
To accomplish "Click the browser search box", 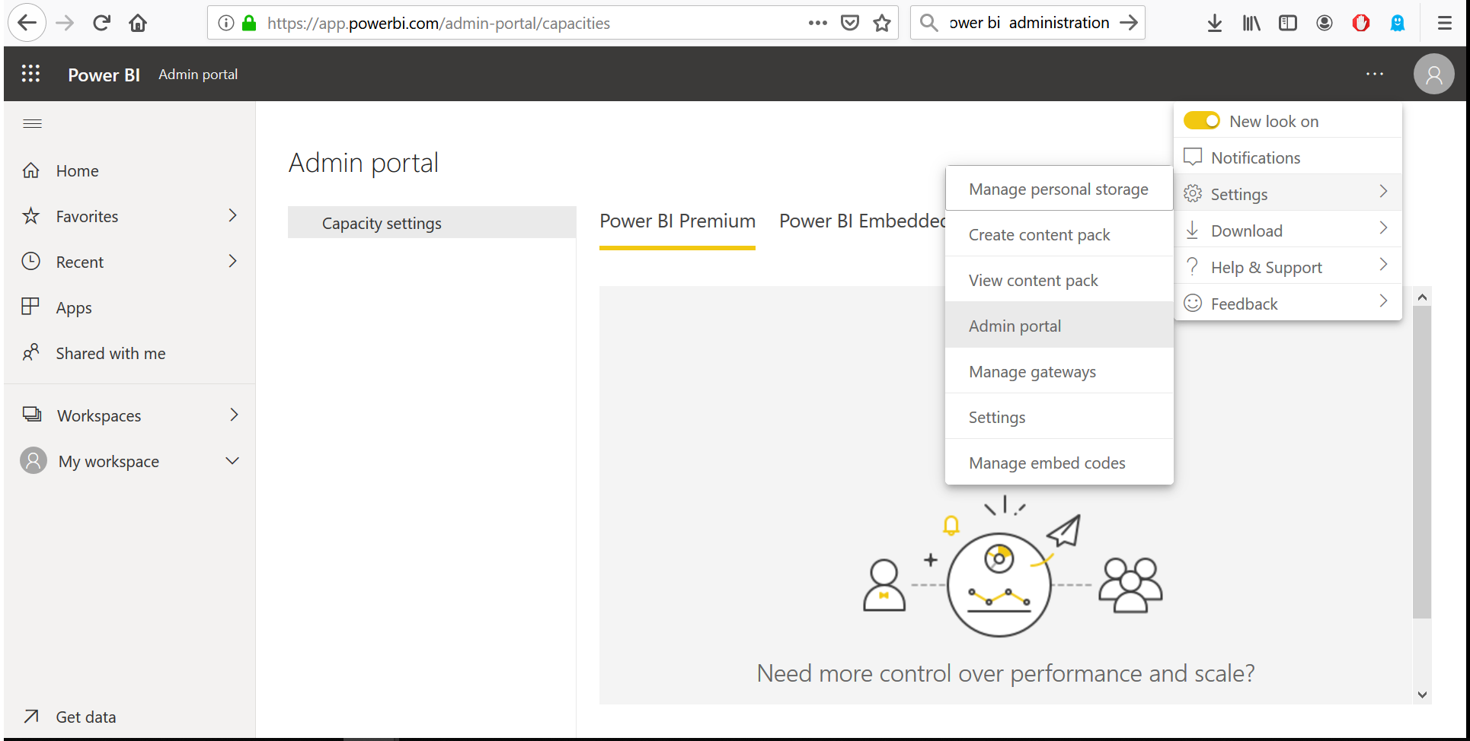I will [1027, 23].
